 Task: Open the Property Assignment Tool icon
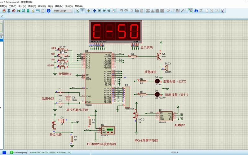tap(201, 11)
